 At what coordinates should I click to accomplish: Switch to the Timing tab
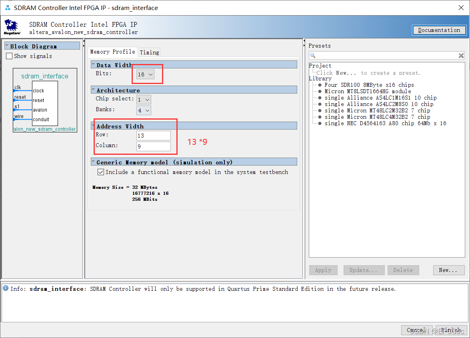[x=149, y=52]
